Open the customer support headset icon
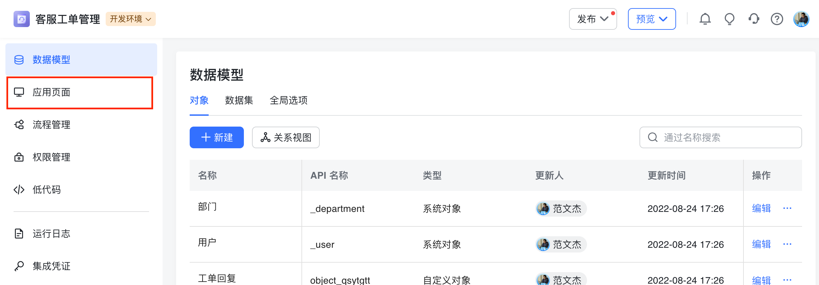819x285 pixels. (754, 19)
